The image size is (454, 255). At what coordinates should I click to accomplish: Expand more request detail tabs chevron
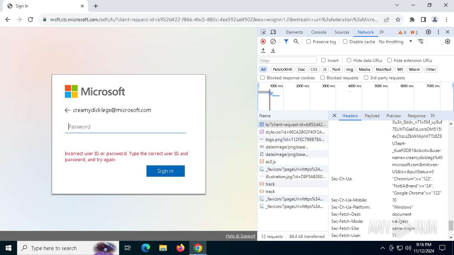(433, 115)
